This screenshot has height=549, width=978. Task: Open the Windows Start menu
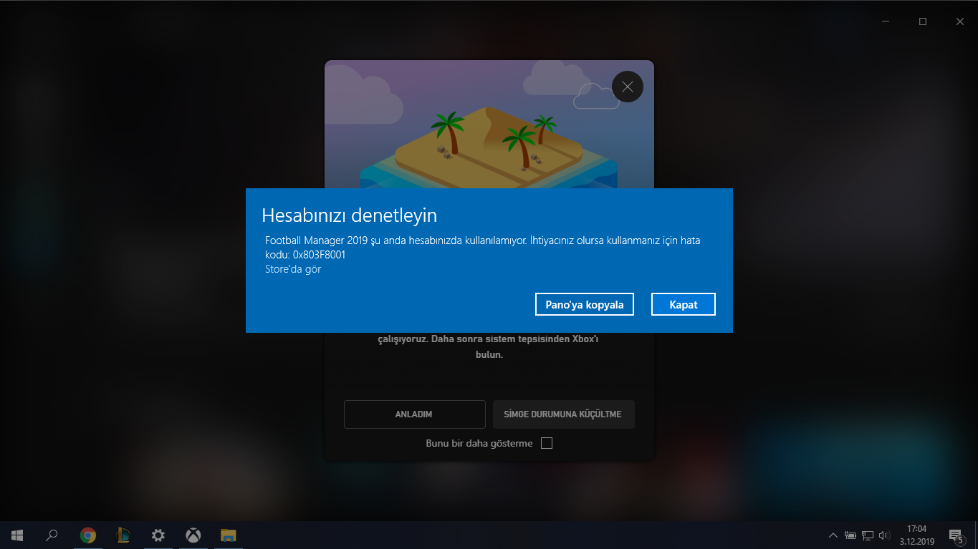point(17,535)
